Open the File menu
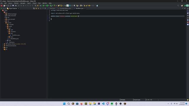The width and height of the screenshot is (189, 106). click(x=1, y=3)
